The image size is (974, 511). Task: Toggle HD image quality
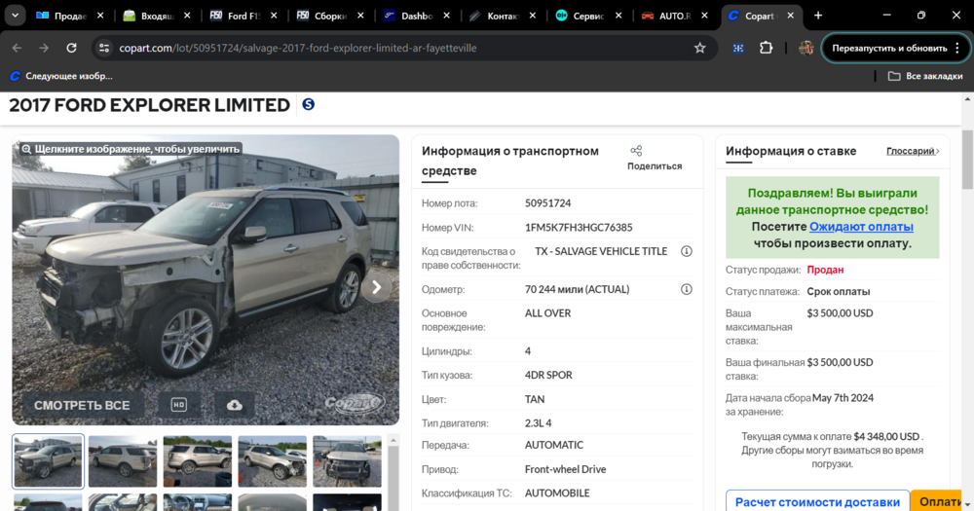coord(179,405)
